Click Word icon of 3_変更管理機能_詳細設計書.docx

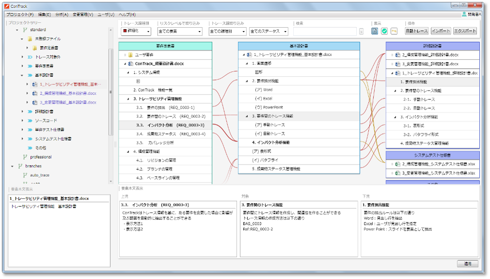(x=398, y=64)
